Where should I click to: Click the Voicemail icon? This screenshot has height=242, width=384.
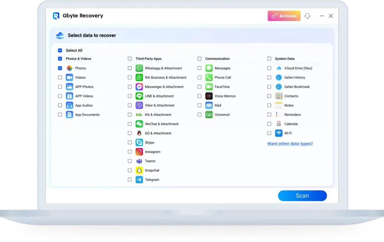coord(209,114)
